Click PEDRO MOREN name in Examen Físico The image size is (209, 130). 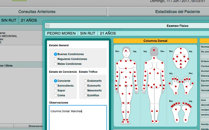click(61, 33)
